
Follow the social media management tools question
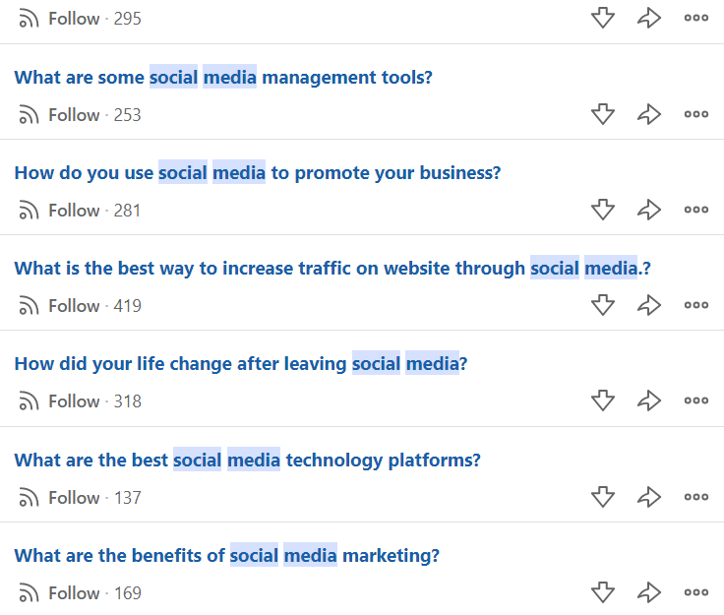[x=59, y=114]
